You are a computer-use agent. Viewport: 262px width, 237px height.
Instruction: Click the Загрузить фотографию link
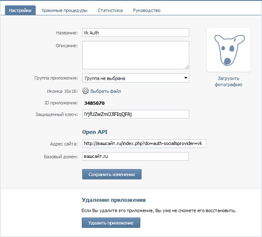click(228, 81)
